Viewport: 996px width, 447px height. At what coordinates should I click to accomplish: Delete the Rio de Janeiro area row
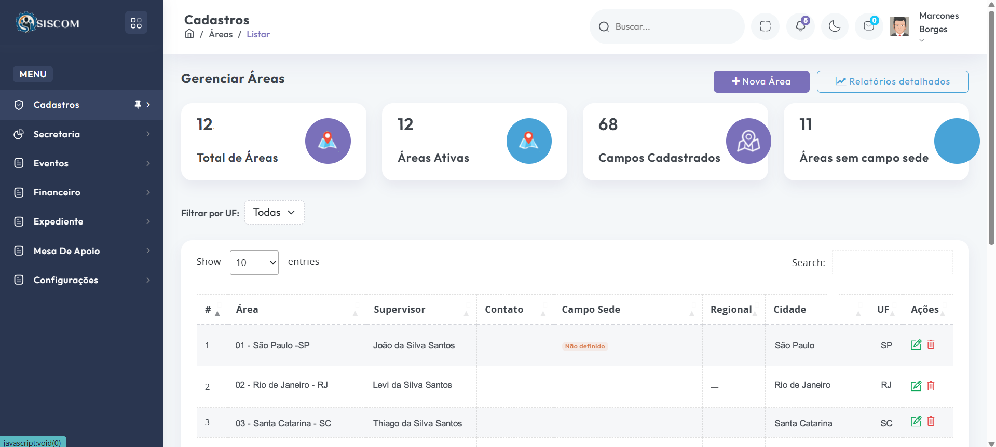click(931, 386)
